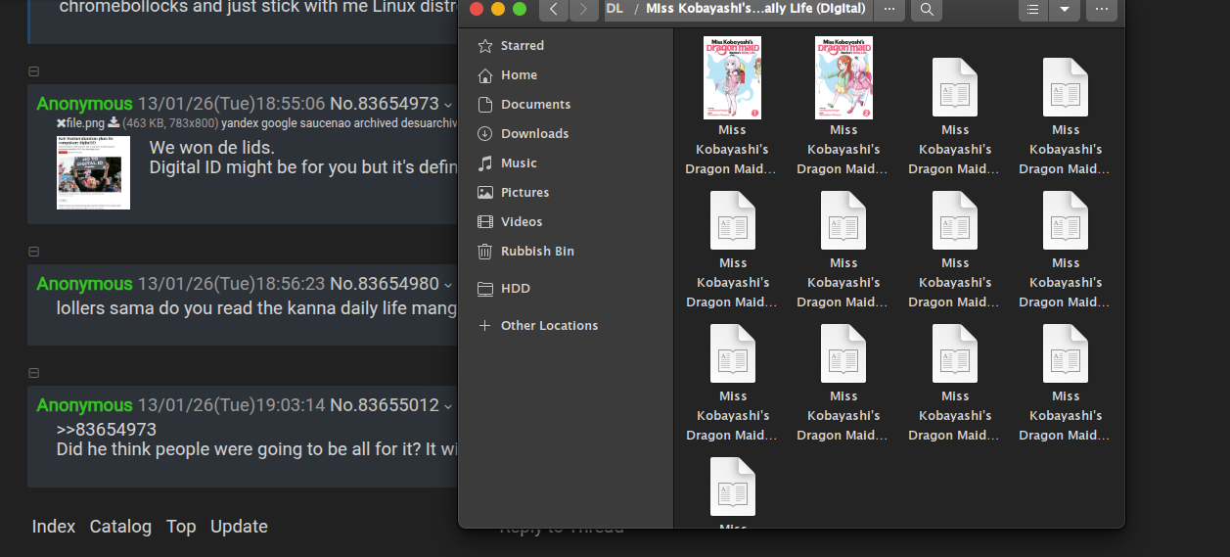Collapse the post No.83654973 in the browser
This screenshot has height=557, width=1230.
tap(33, 71)
